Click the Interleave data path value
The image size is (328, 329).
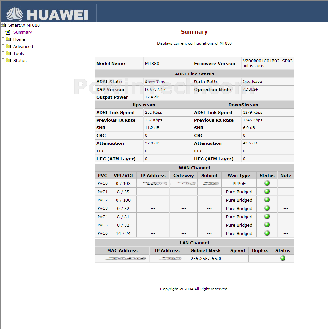(x=252, y=82)
